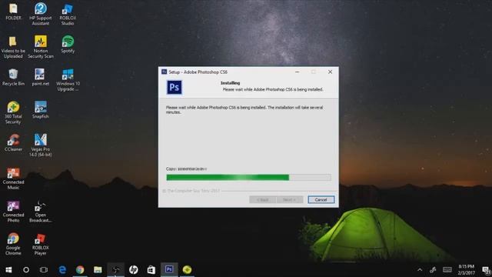The width and height of the screenshot is (492, 277).
Task: Select the paint.net desktop shortcut
Action: click(41, 77)
